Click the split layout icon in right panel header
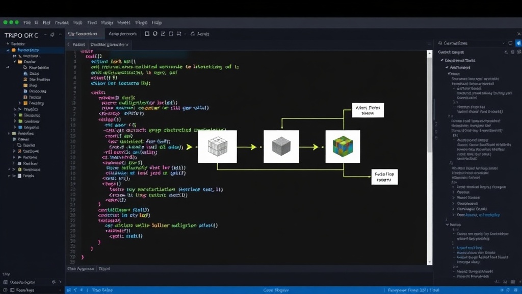 pyautogui.click(x=510, y=43)
